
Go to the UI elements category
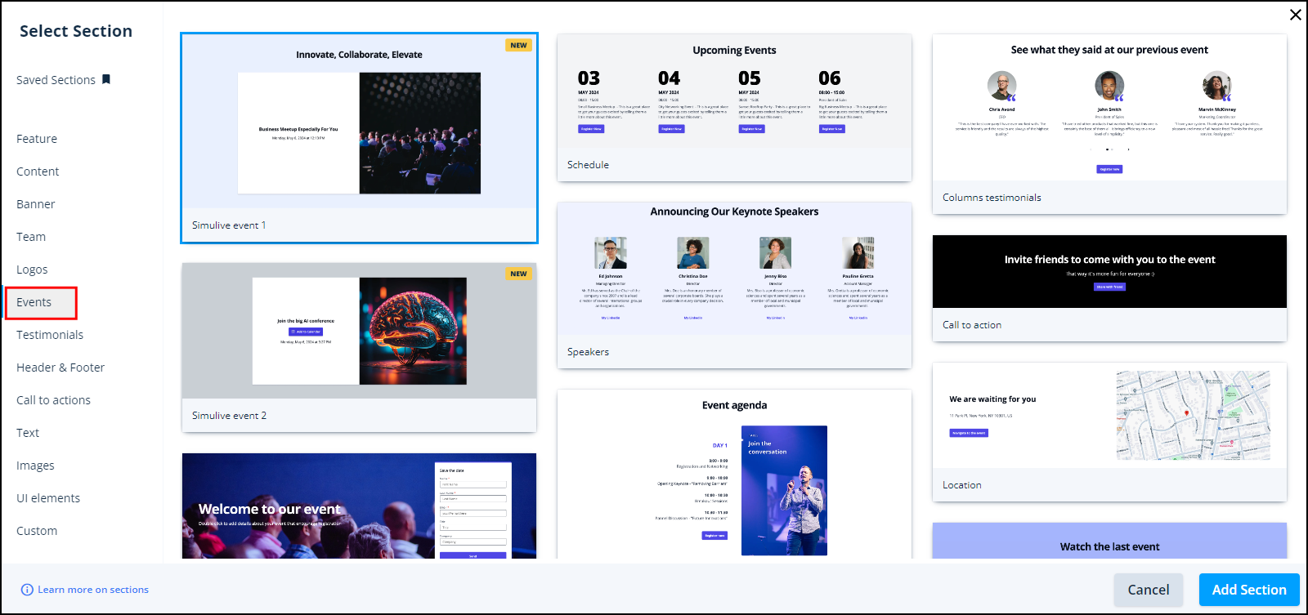coord(48,498)
